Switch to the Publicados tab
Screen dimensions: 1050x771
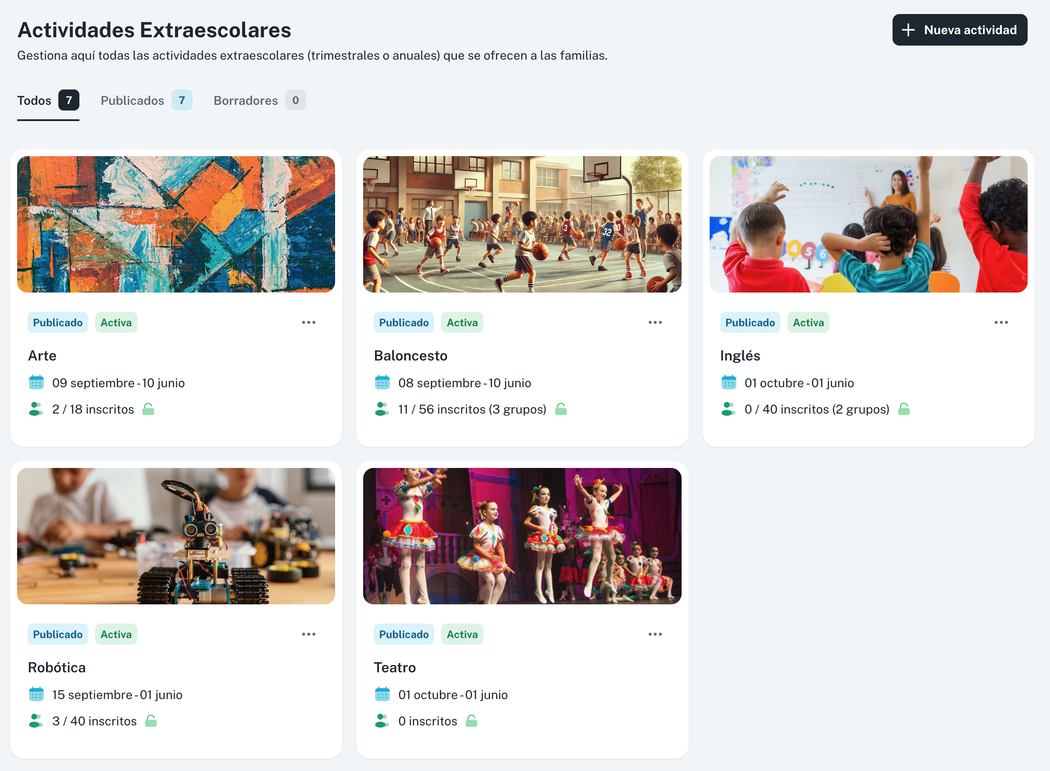[x=146, y=100]
